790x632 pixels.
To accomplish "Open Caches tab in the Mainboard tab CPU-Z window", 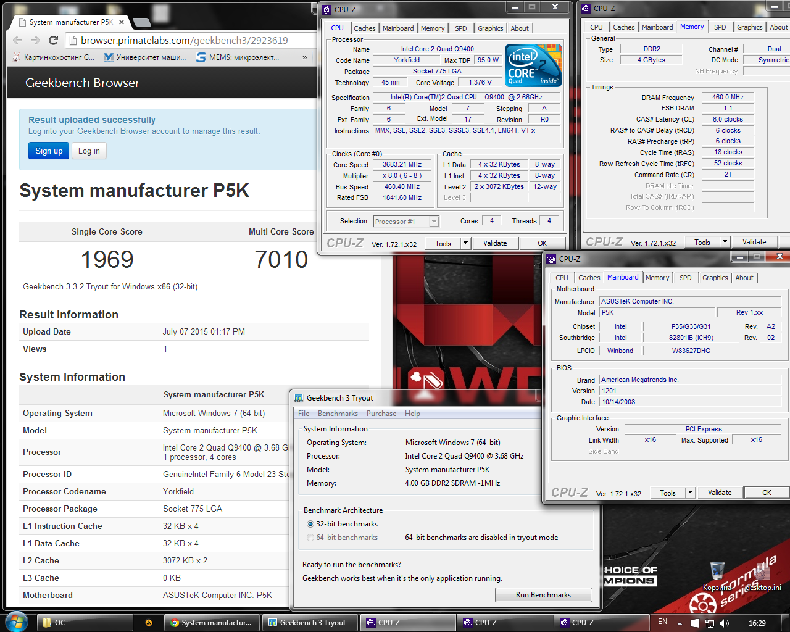I will pos(589,278).
